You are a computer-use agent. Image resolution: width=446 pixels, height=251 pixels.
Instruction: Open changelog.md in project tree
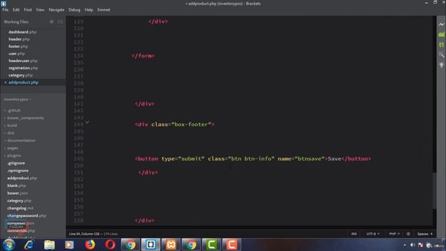(x=20, y=208)
